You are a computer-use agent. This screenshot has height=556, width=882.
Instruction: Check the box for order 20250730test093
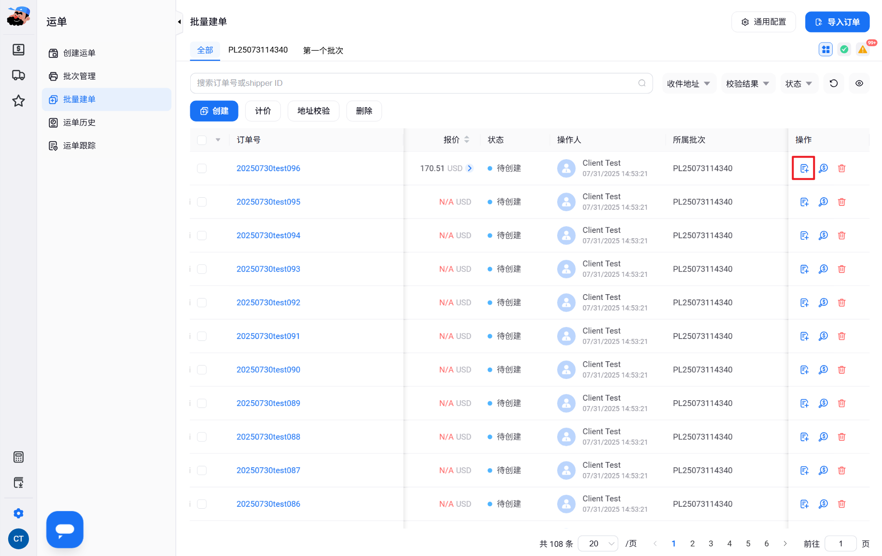[x=202, y=269]
